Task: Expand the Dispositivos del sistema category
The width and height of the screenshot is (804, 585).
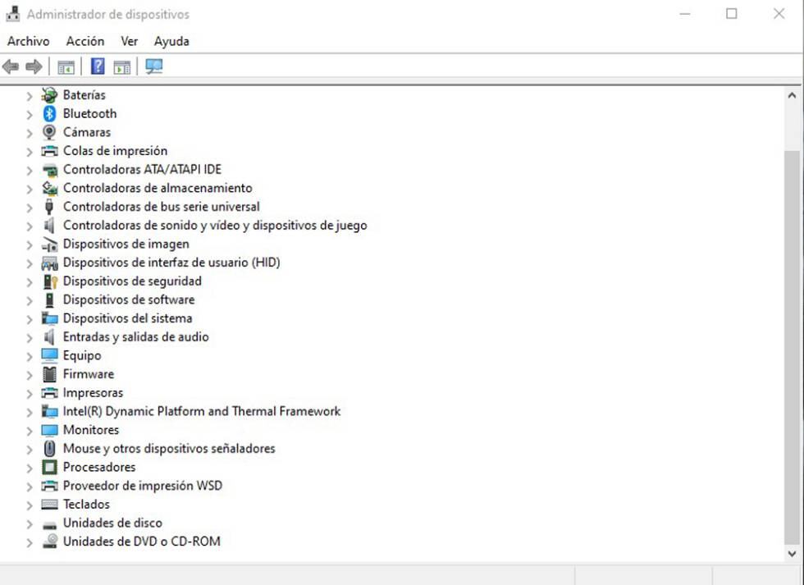Action: (x=30, y=318)
